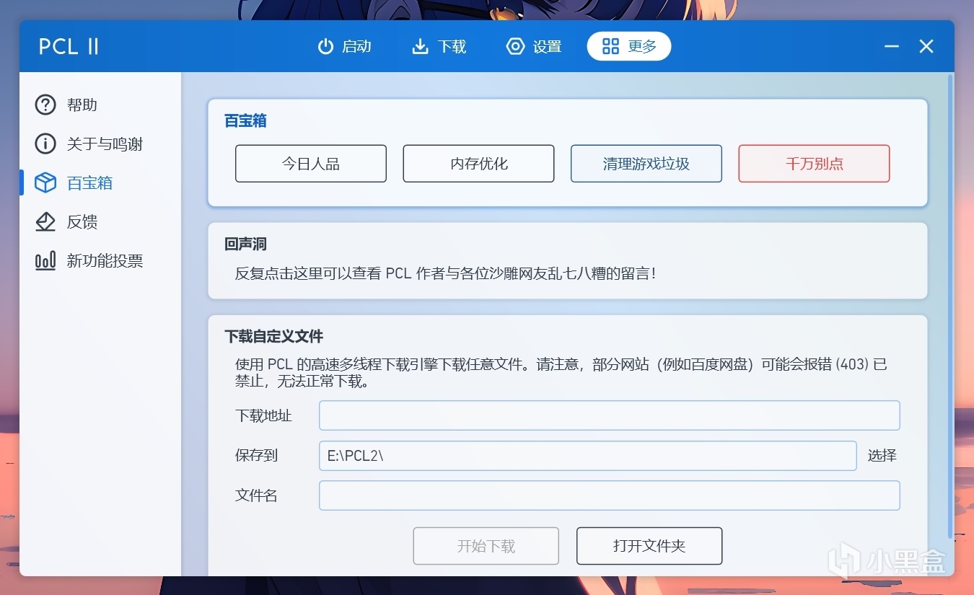Viewport: 974px width, 595px height.
Task: Click 打开文件夹 button
Action: (x=649, y=546)
